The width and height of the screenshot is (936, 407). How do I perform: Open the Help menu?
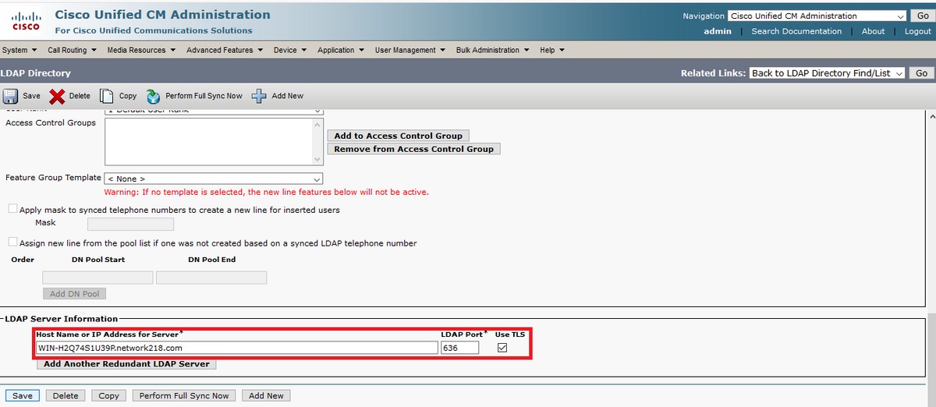point(552,50)
